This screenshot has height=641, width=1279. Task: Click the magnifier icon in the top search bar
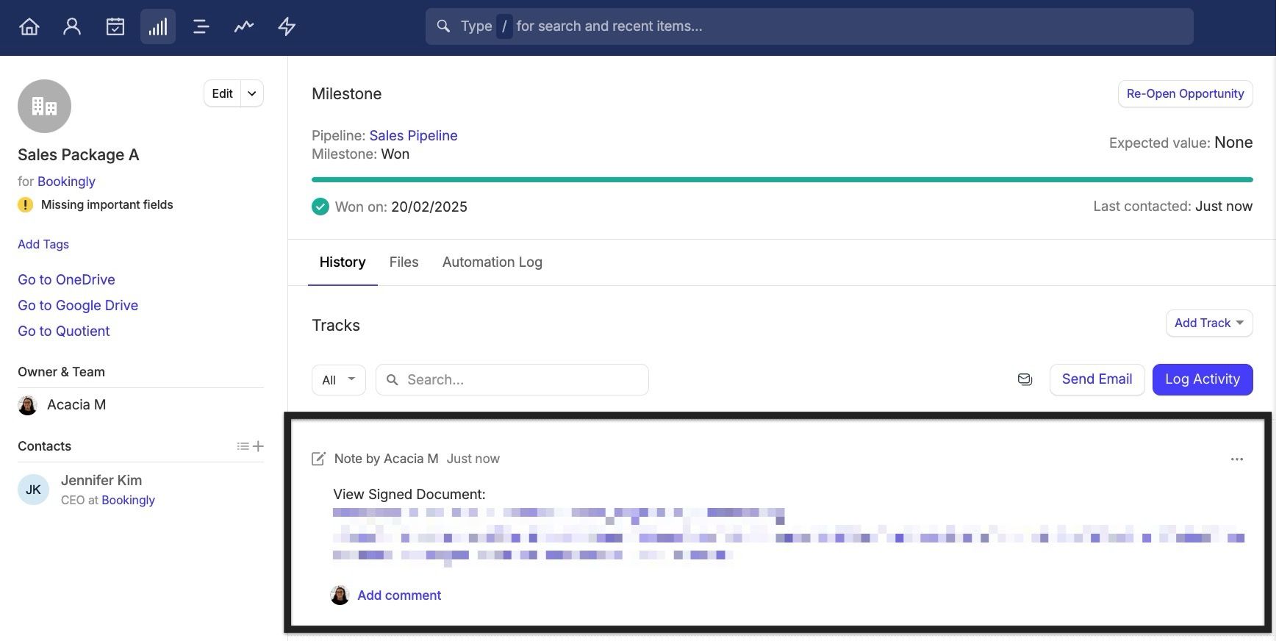[x=443, y=26]
